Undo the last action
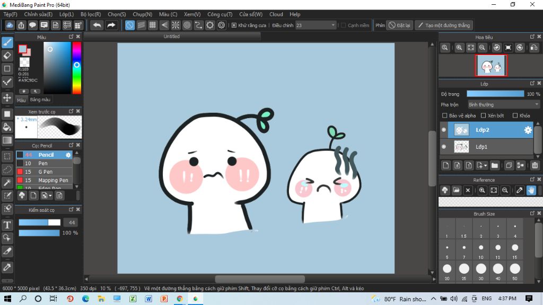Screen dimensions: 543x305 [x=97, y=25]
